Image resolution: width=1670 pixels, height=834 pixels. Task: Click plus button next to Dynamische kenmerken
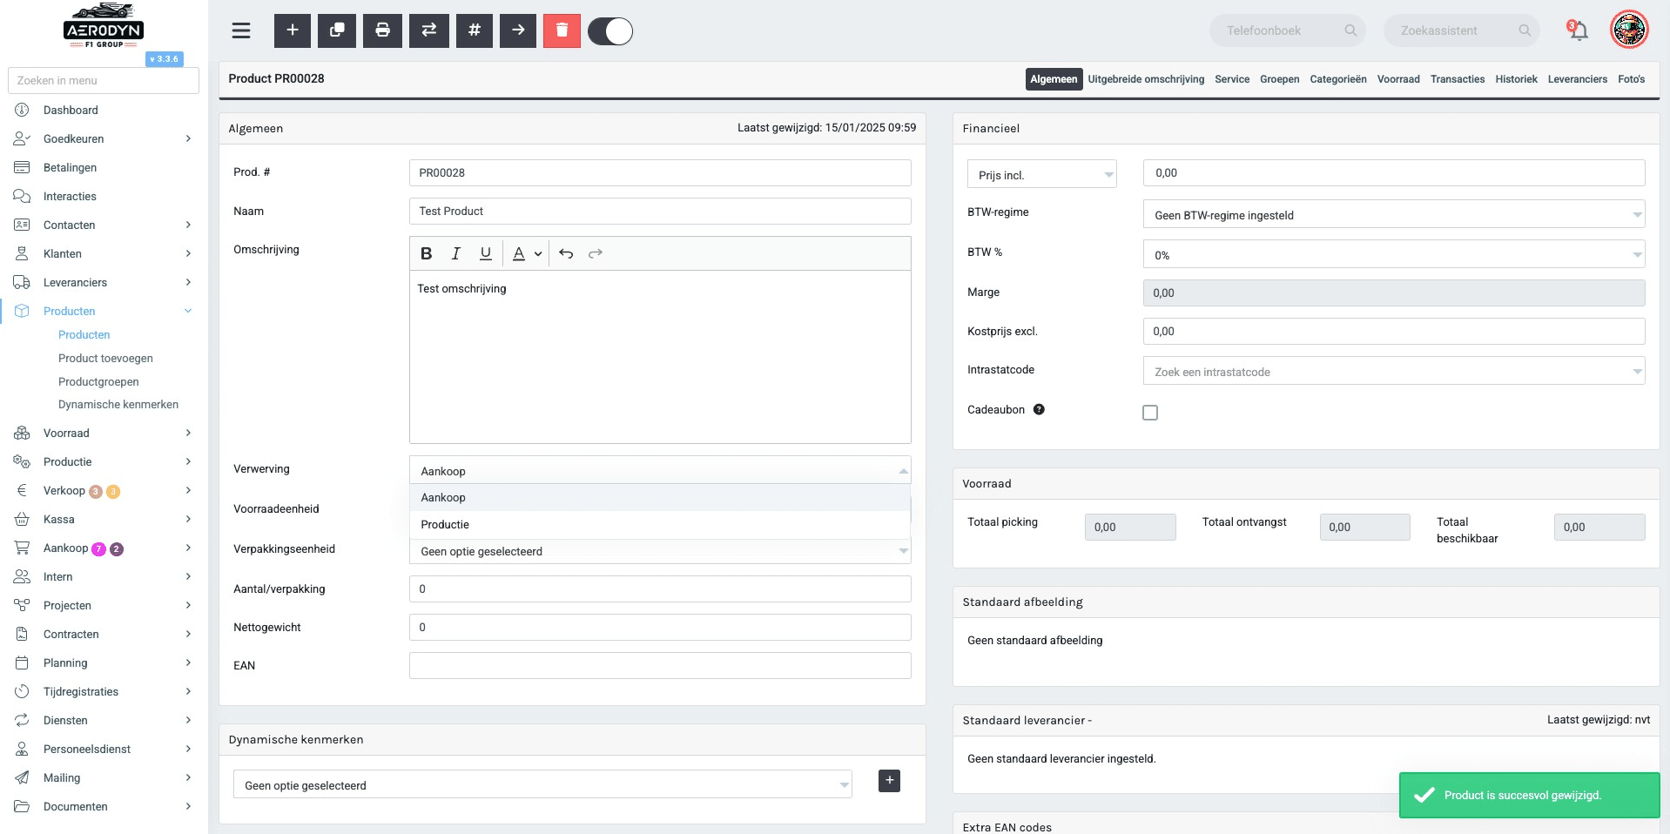[889, 781]
